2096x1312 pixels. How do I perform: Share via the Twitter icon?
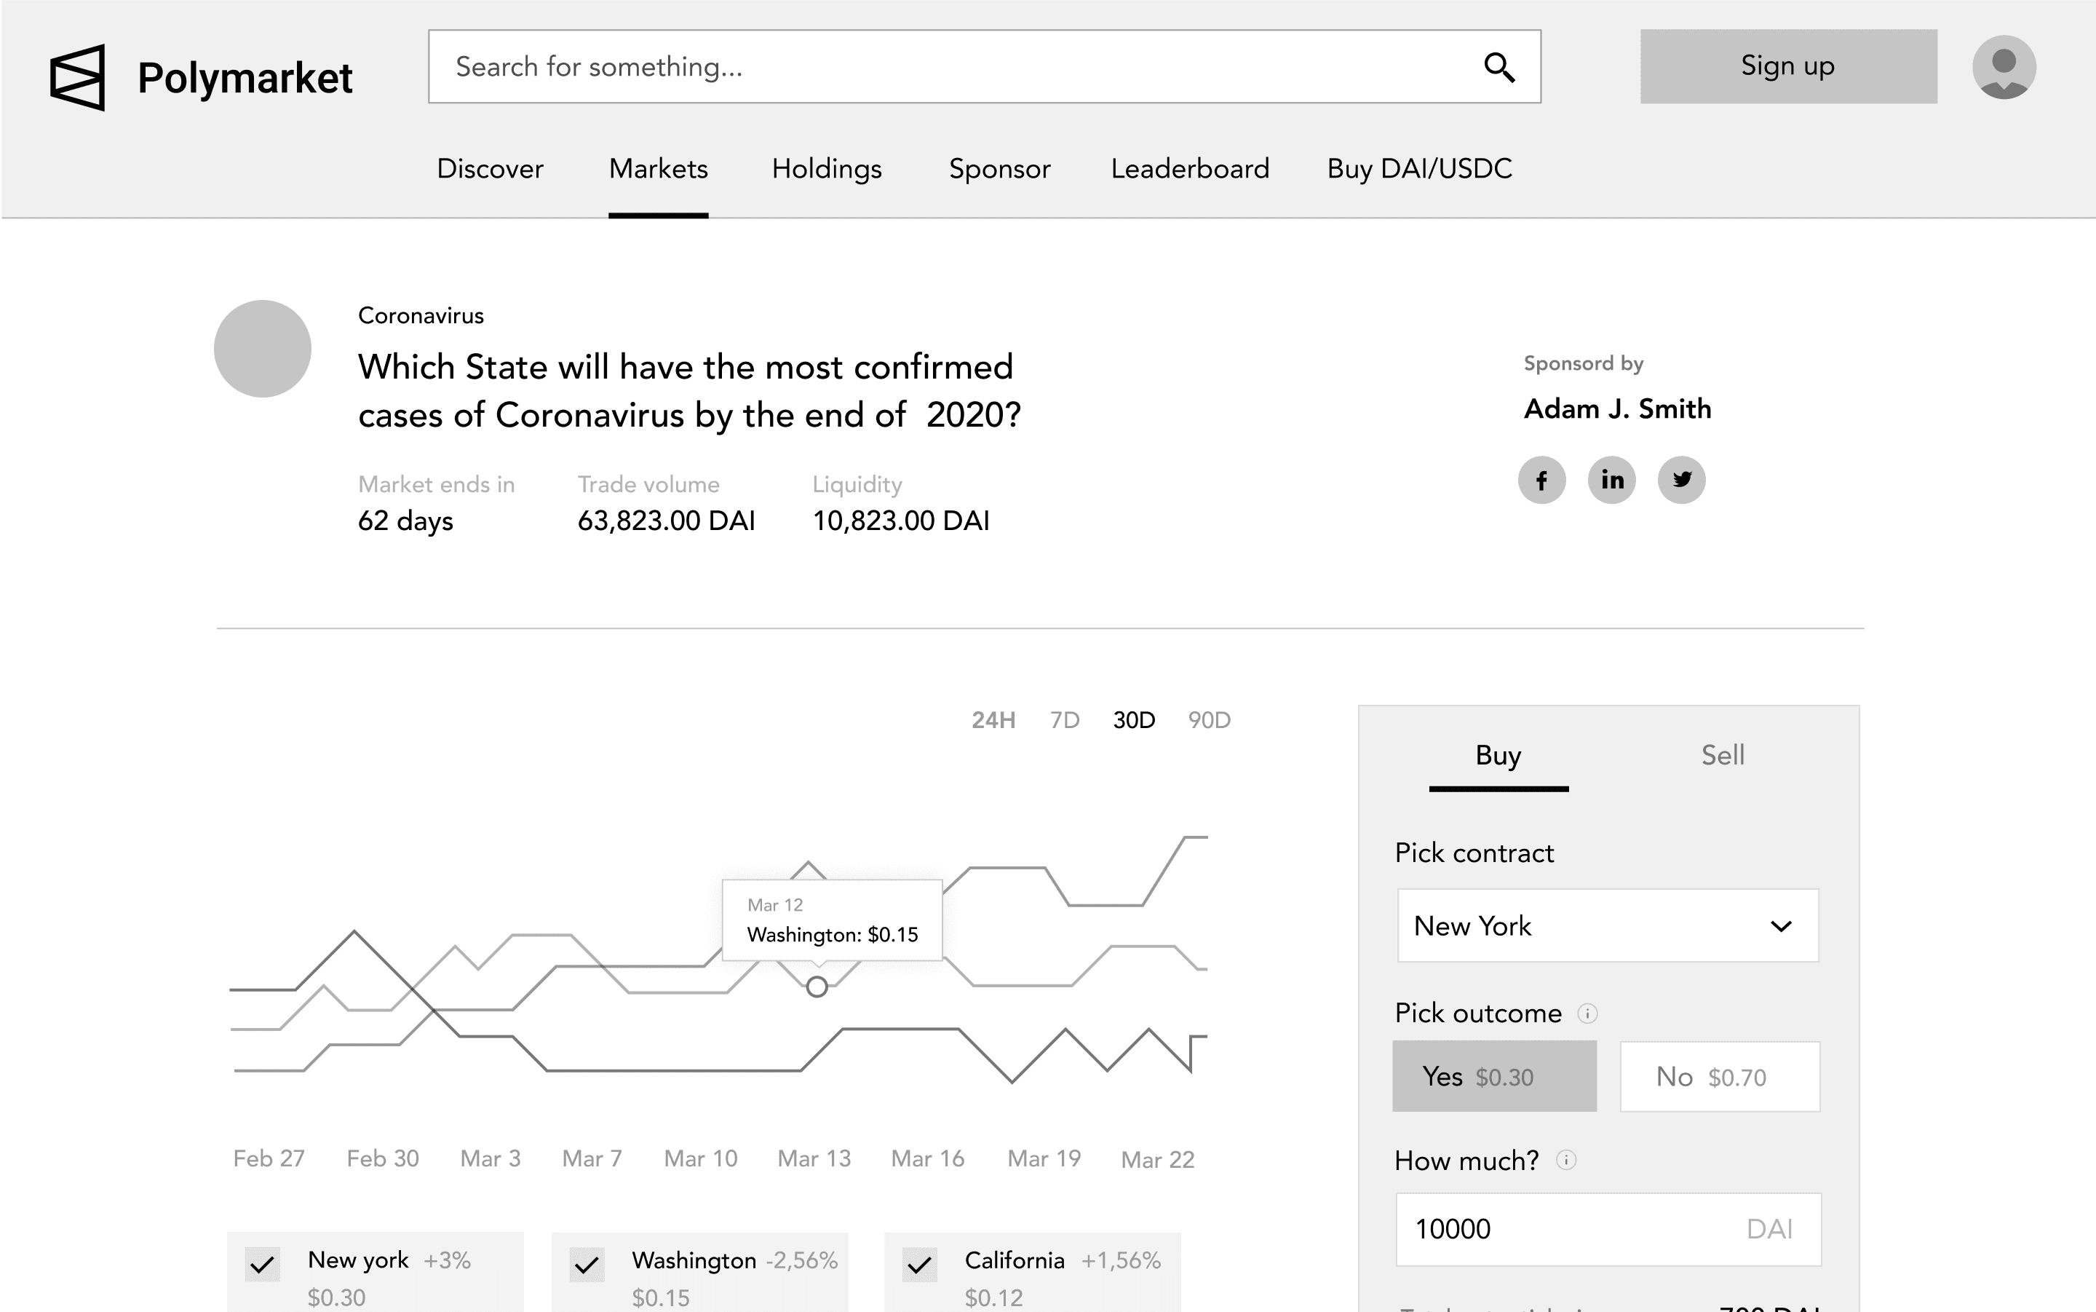tap(1681, 480)
